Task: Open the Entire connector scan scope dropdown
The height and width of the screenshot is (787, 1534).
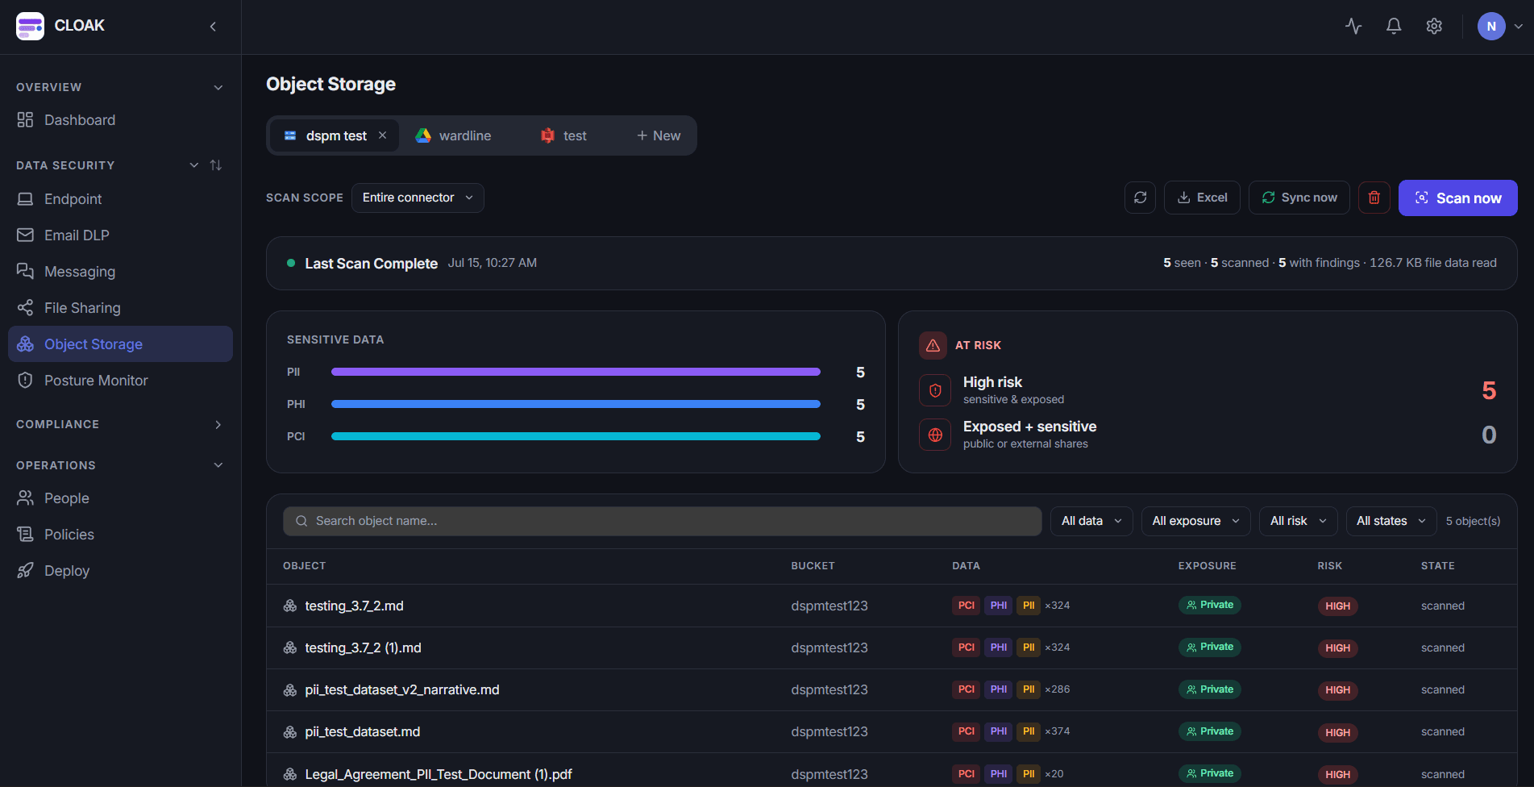Action: coord(418,198)
